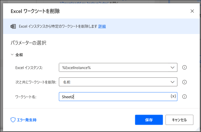Image resolution: width=201 pixels, height=132 pixels.
Task: Click the dialog resize grip corner
Action: pyautogui.click(x=198, y=129)
